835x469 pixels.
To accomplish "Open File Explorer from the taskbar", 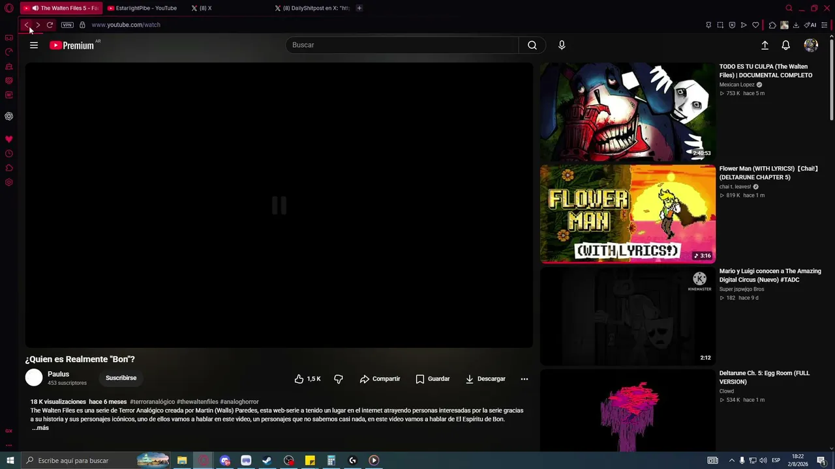I will coord(182,461).
